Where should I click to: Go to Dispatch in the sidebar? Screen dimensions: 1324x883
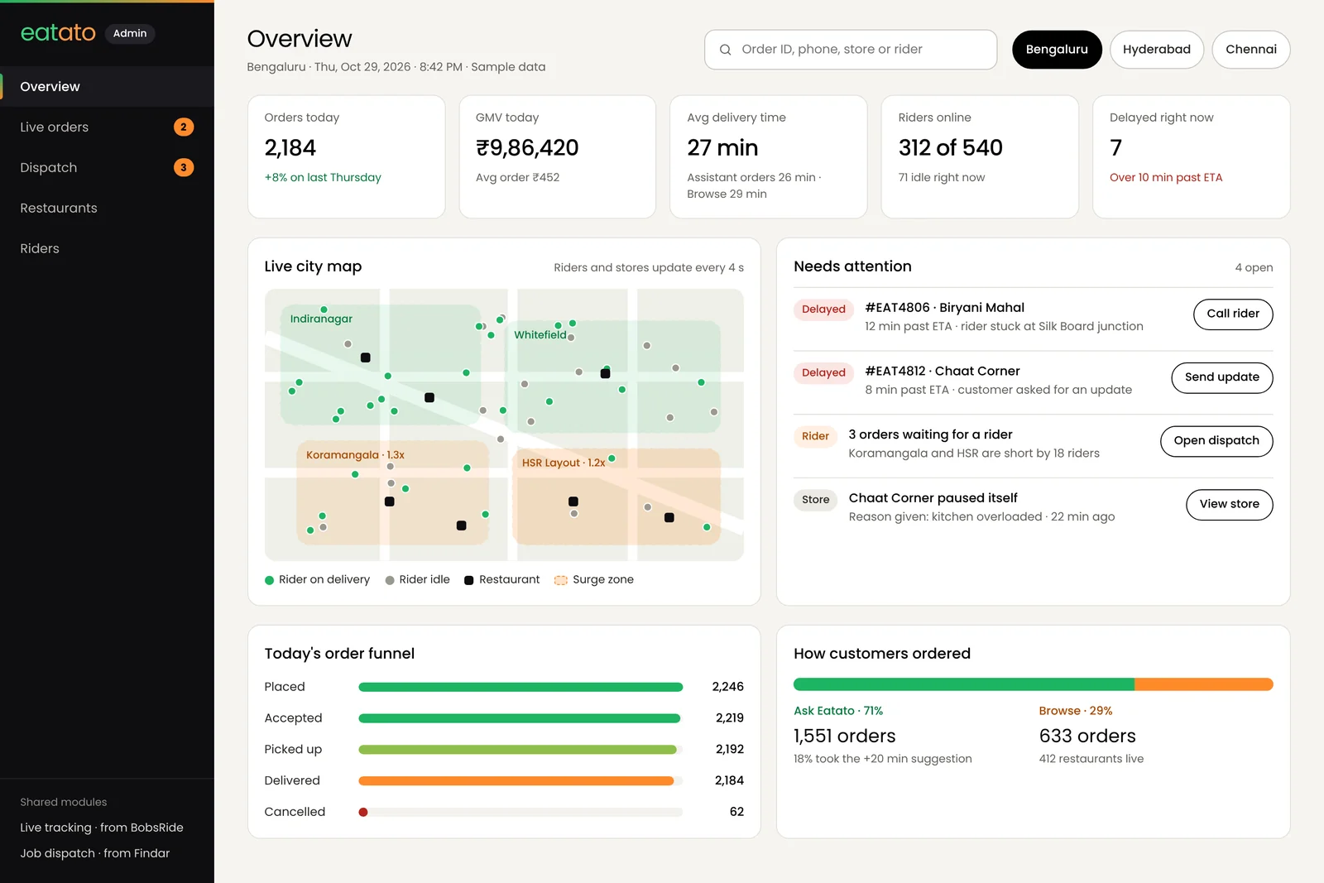click(x=107, y=167)
